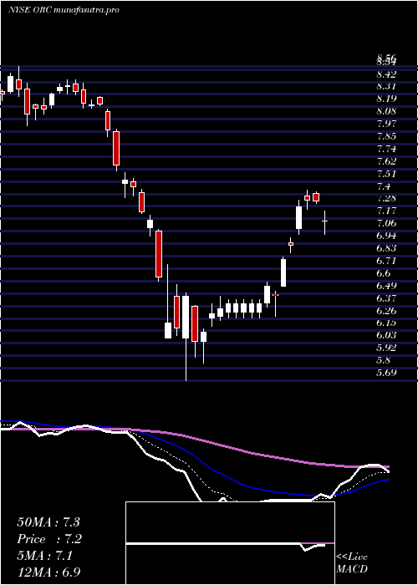Click the 8.31 price axis label

pos(386,86)
